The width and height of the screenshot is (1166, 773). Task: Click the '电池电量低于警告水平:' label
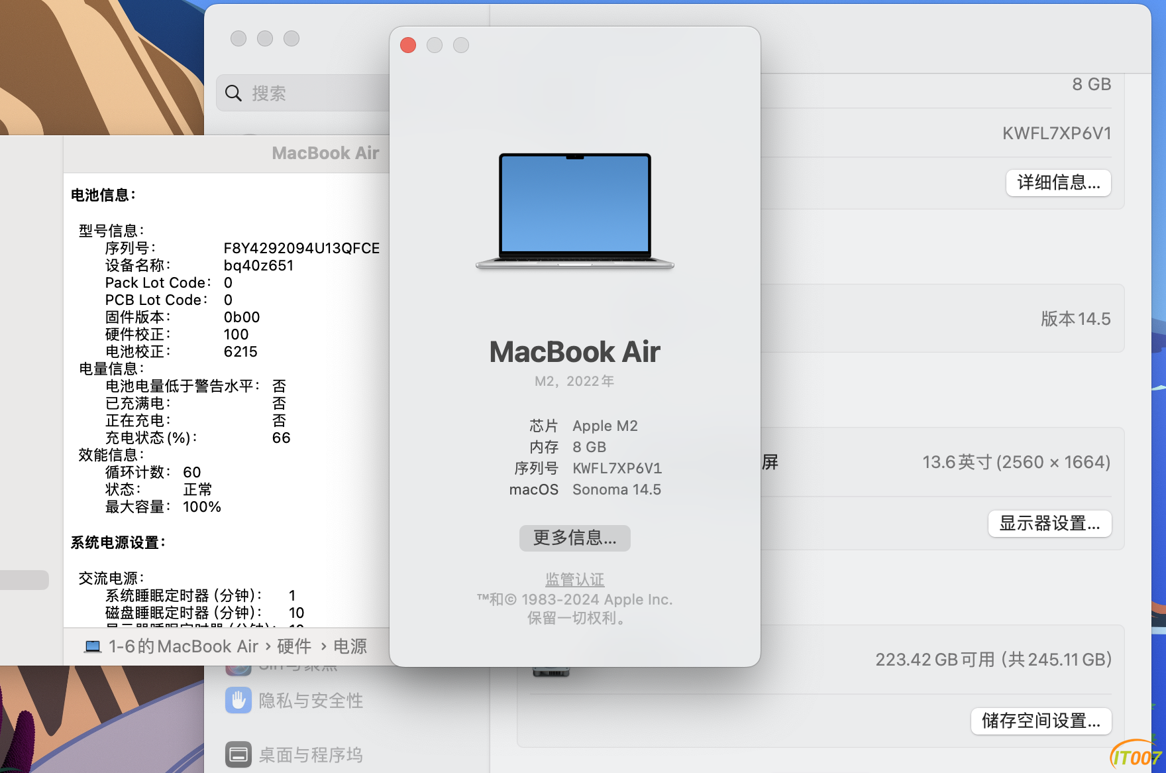tap(184, 386)
